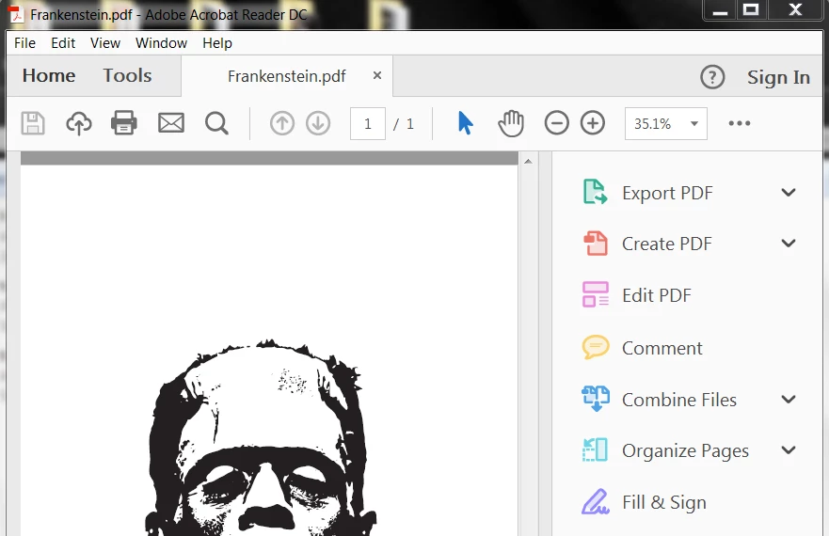829x536 pixels.
Task: Close the Frankenstein.pdf tab
Action: point(377,75)
